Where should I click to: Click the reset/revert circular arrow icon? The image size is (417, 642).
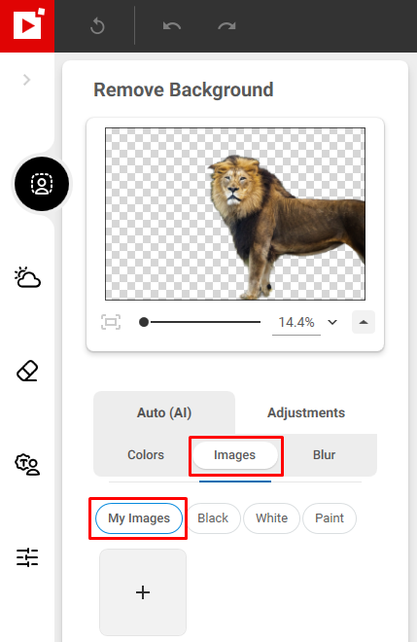tap(97, 26)
